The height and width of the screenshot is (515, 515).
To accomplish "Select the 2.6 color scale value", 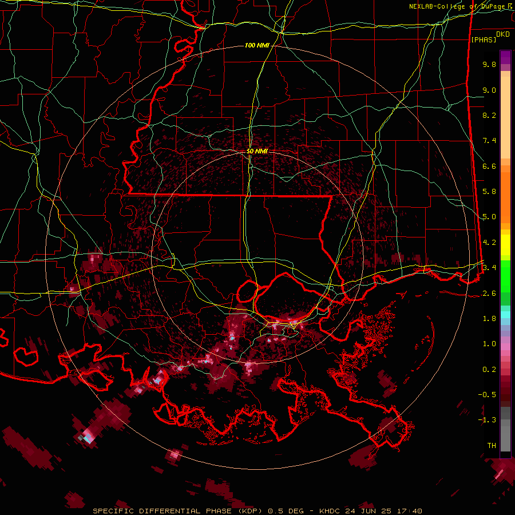I will 489,294.
